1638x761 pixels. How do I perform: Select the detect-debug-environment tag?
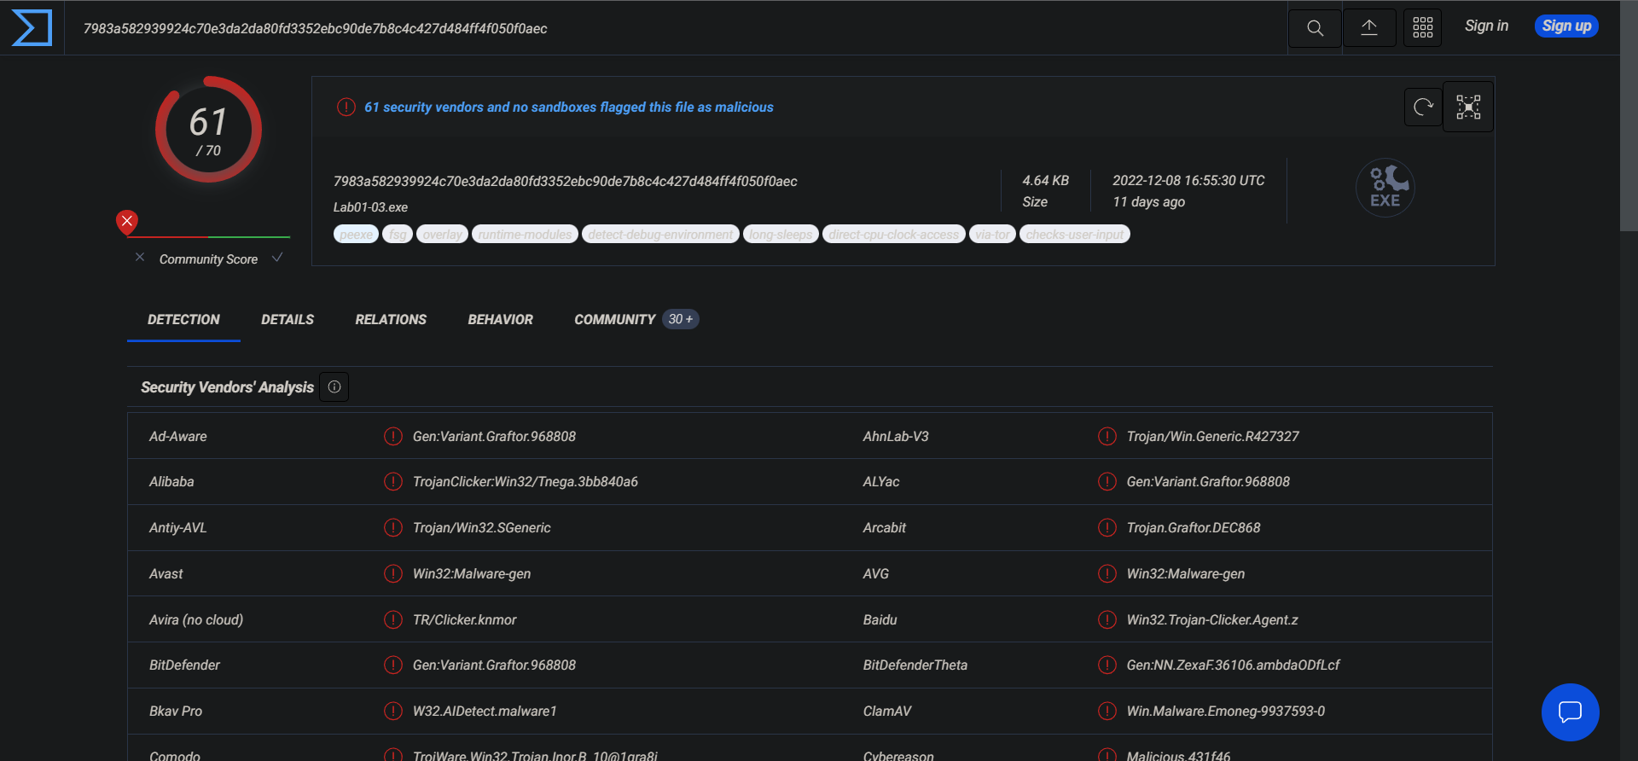click(660, 234)
